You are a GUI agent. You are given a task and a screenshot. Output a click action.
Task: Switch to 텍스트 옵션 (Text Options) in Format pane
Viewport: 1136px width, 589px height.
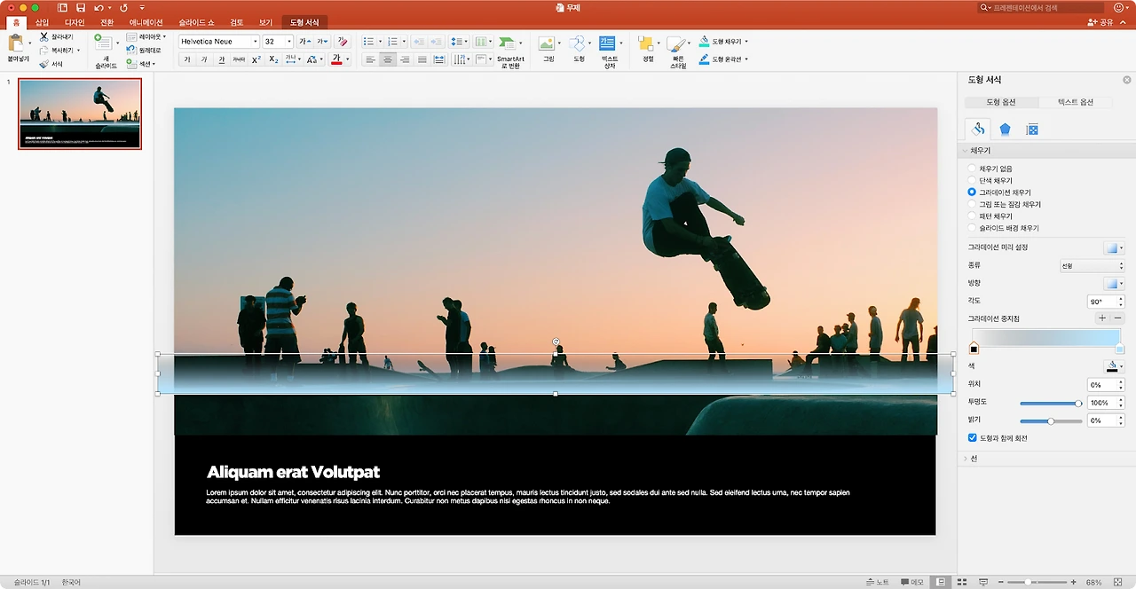coord(1075,102)
